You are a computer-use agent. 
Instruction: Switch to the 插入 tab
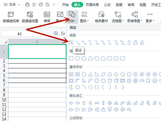point(77,5)
